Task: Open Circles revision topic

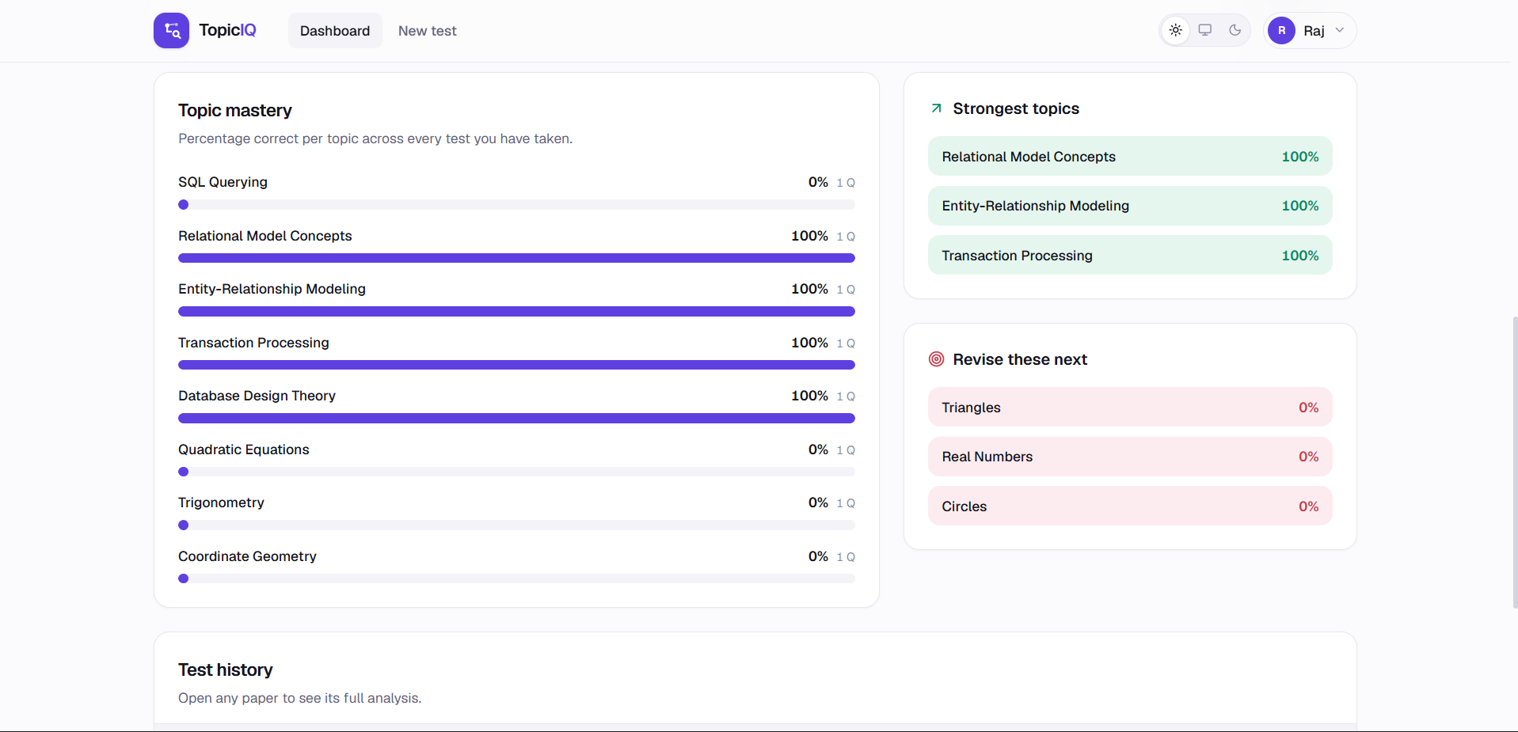Action: tap(1130, 506)
